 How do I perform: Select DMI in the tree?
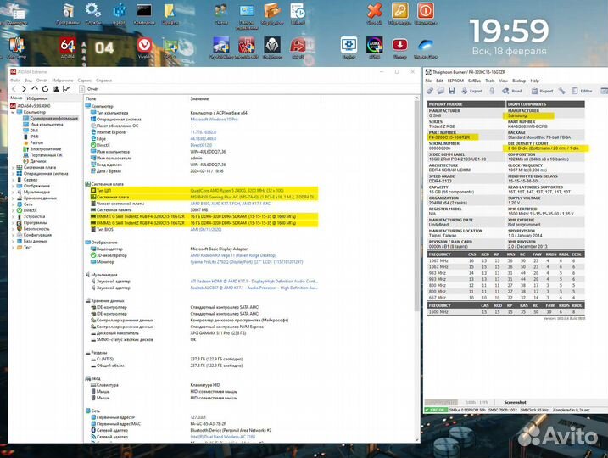tap(34, 131)
